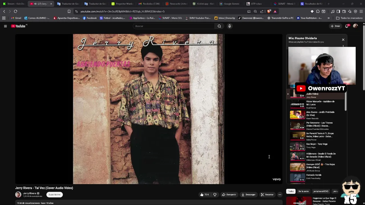Open the Brave Wallet icon
Image resolution: width=365 pixels, height=205 pixels.
[344, 11]
